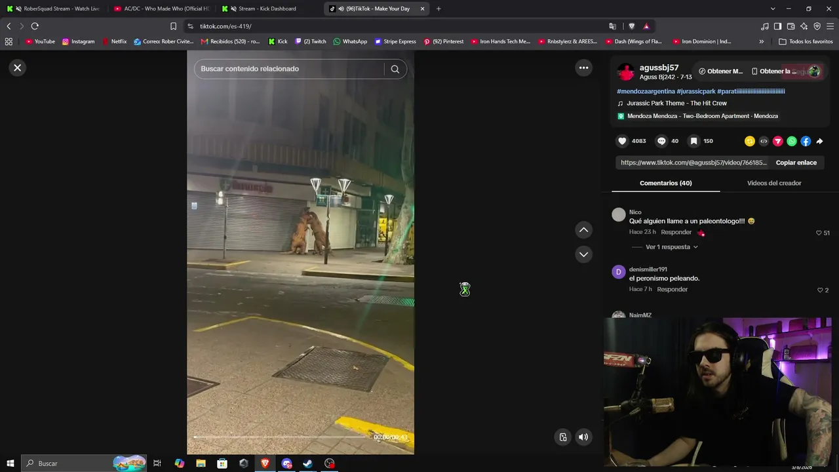Image resolution: width=839 pixels, height=472 pixels.
Task: Open File Explorer from taskbar
Action: (x=201, y=463)
